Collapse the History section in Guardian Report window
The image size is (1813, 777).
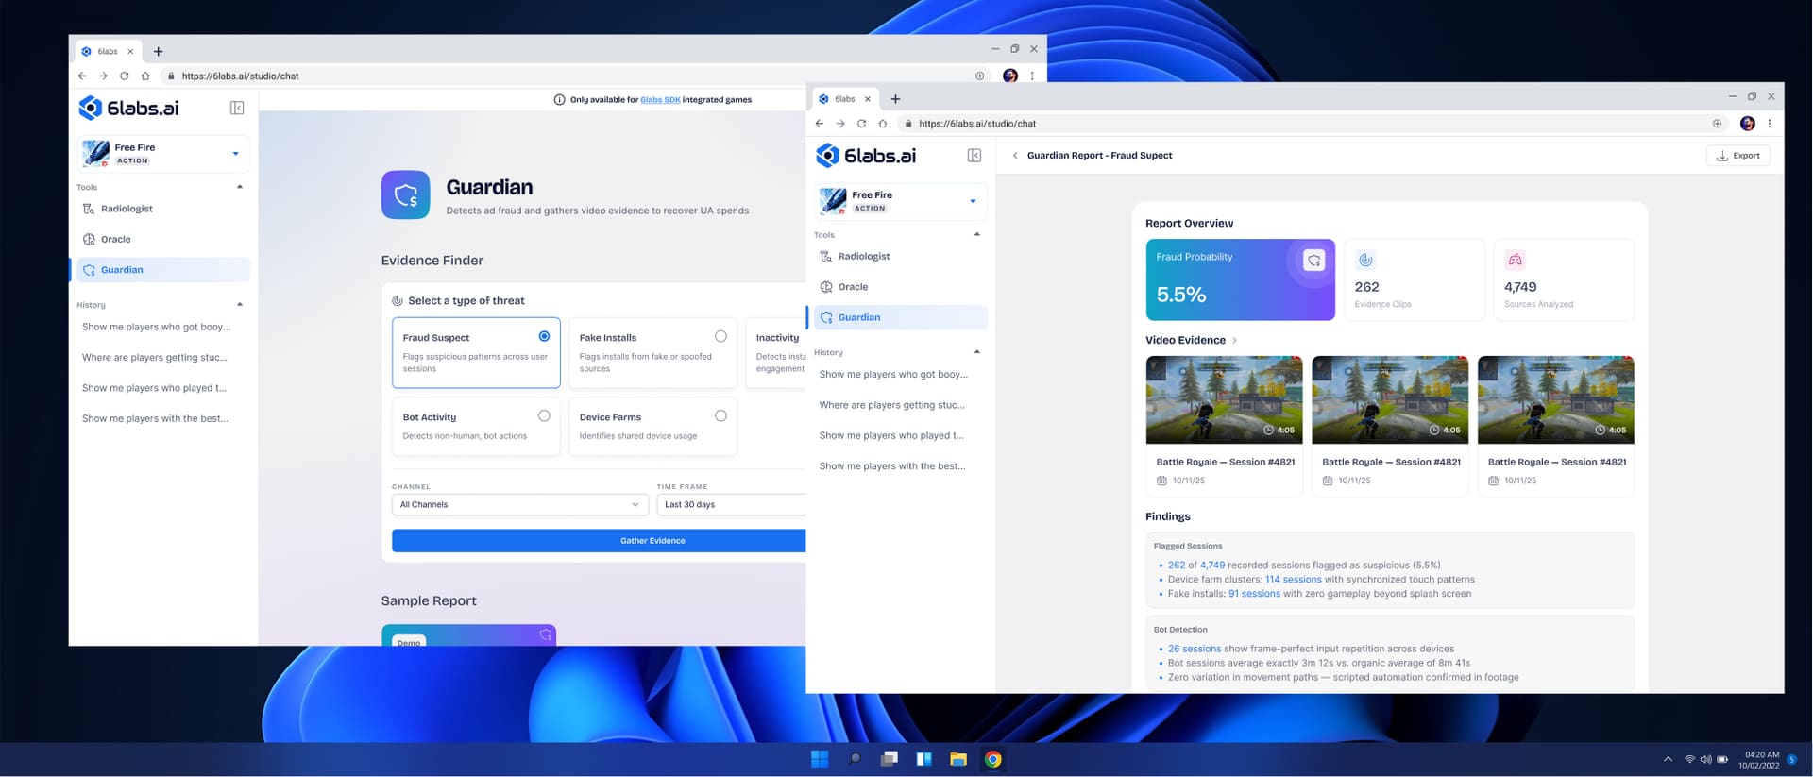(976, 352)
